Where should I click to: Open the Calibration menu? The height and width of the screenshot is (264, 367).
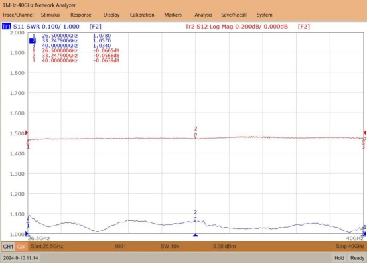pos(142,15)
